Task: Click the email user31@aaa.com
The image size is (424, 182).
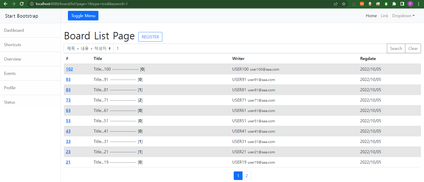Action: coord(261,142)
